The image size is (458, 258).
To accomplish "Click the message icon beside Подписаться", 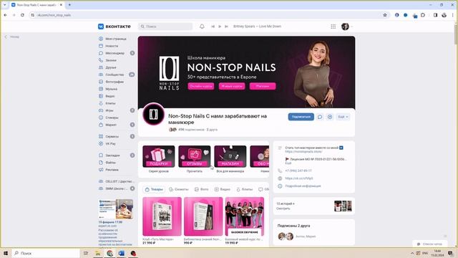I will pos(320,117).
